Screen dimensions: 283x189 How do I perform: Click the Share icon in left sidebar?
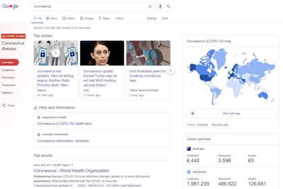pyautogui.click(x=4, y=105)
